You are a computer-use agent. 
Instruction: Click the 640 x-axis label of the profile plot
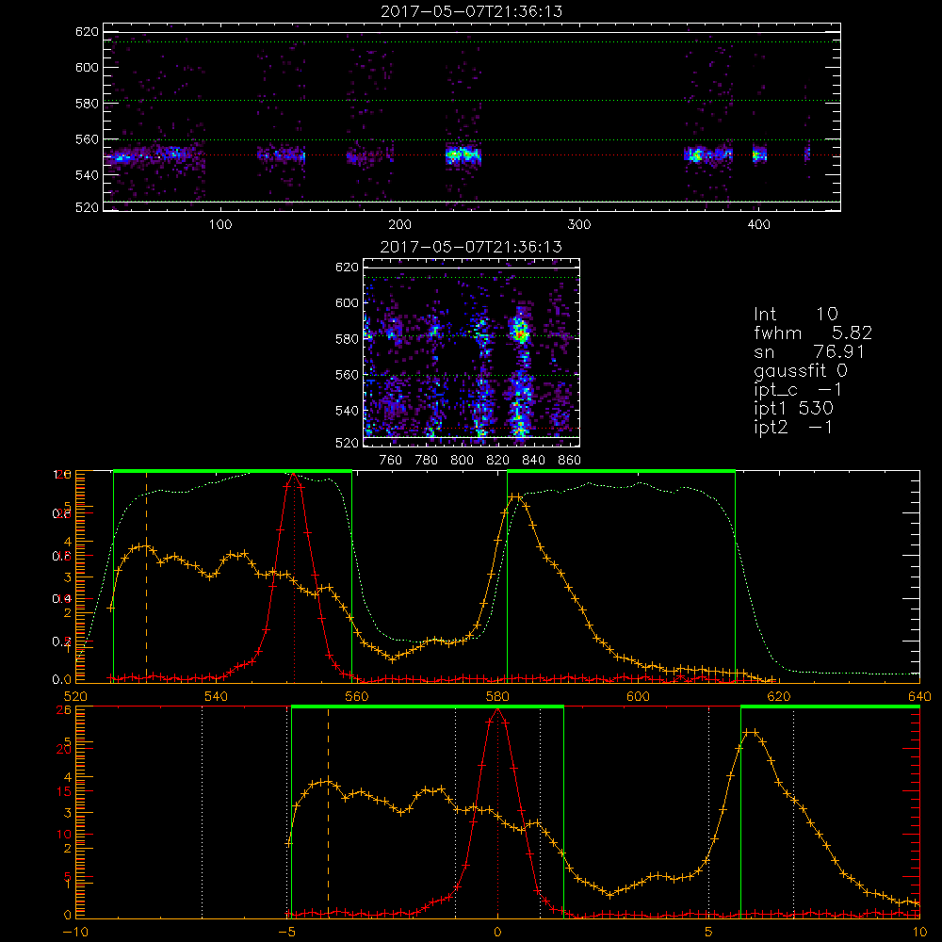[919, 696]
